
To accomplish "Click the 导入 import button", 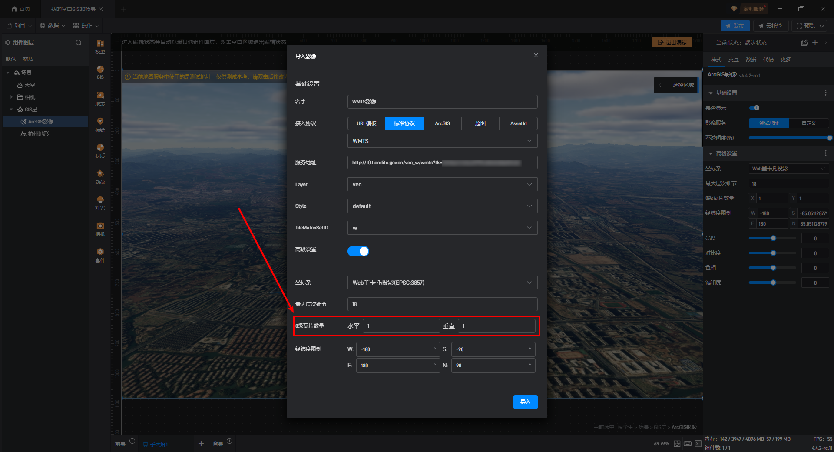I will pos(525,402).
